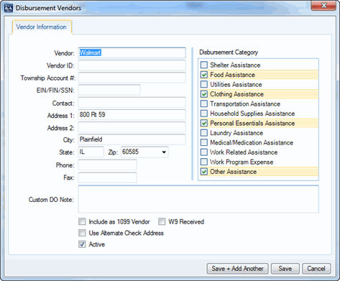340x281 pixels.
Task: Click inside the Custom DO Note text area
Action: point(198,199)
